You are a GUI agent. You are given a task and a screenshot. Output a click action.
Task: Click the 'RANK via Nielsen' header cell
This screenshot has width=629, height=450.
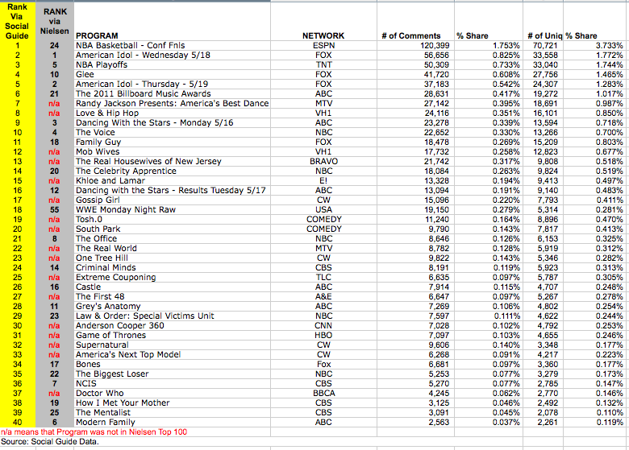(x=55, y=21)
